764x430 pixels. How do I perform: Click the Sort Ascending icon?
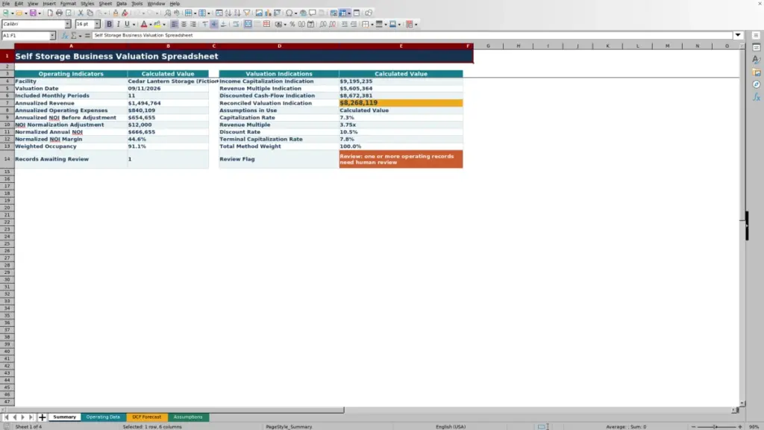228,13
